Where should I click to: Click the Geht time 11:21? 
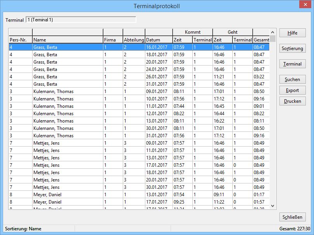click(223, 77)
